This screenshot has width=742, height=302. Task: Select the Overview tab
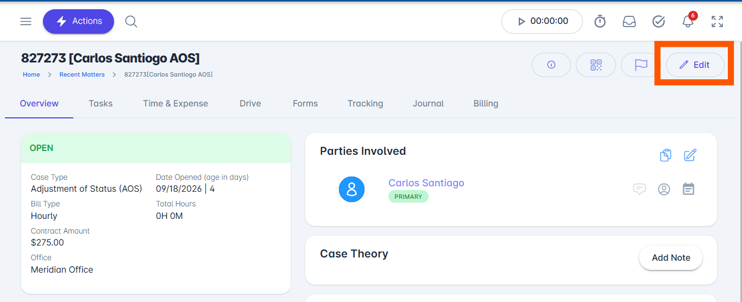click(x=39, y=103)
